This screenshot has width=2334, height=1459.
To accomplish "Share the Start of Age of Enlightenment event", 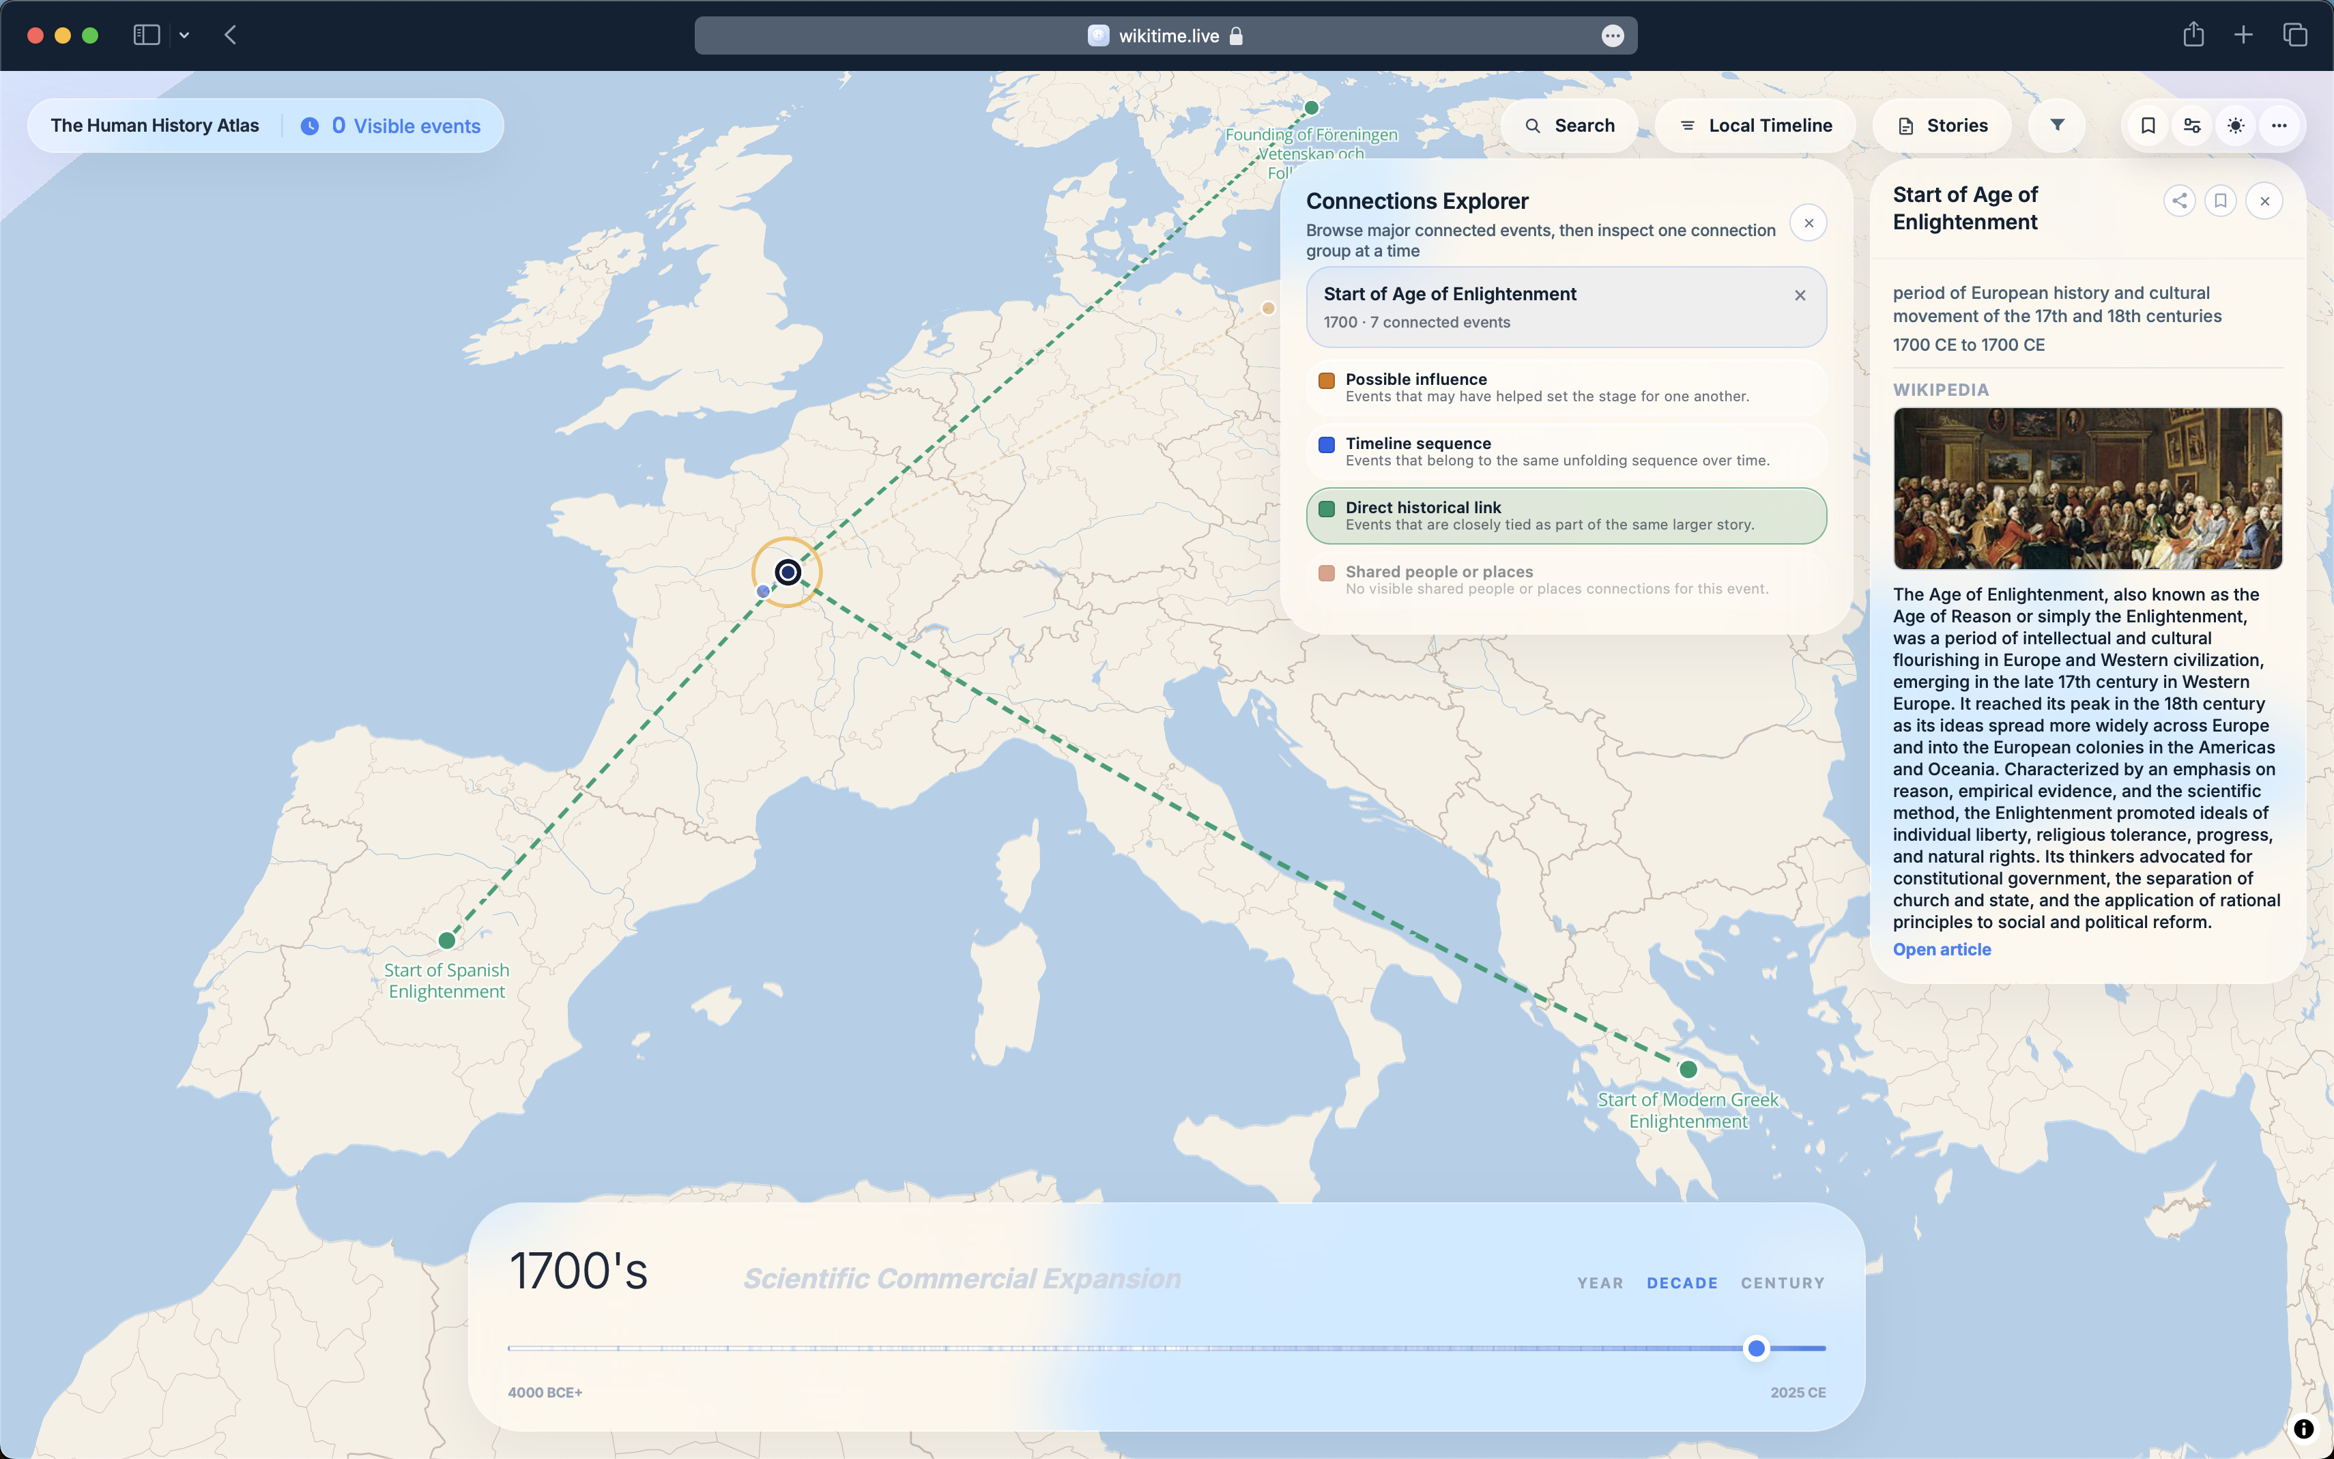I will [2180, 201].
